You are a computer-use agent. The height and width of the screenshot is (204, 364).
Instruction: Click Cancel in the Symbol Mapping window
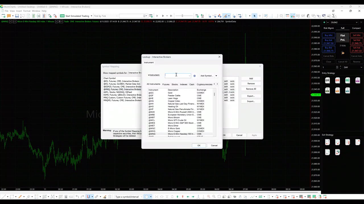coord(239,135)
